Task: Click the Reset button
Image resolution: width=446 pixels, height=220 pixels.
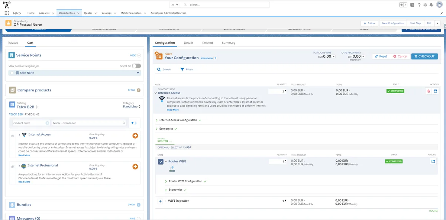Action: [381, 56]
